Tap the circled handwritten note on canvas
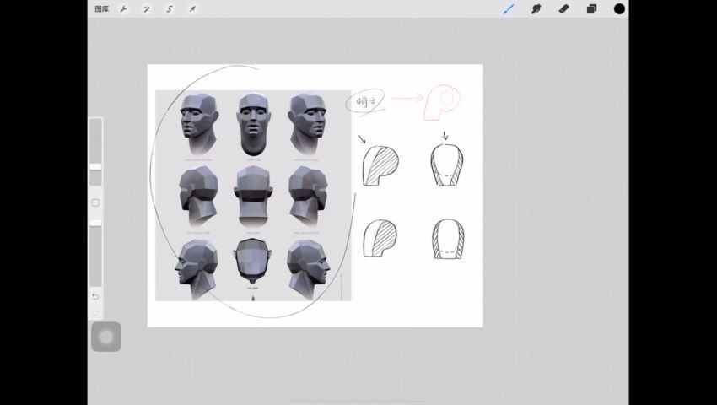The width and height of the screenshot is (717, 405). click(366, 101)
